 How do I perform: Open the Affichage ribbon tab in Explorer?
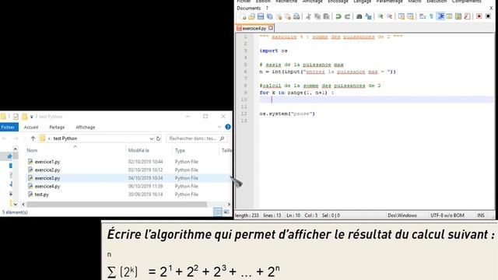[x=85, y=127]
